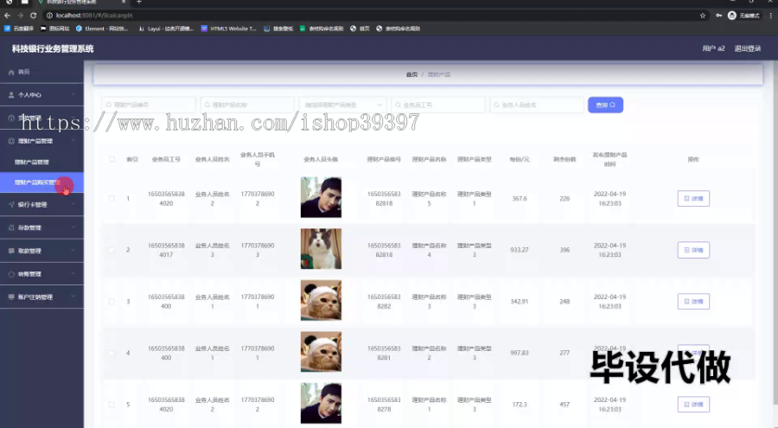Open the incognito profile icon
Image resolution: width=778 pixels, height=428 pixels.
[732, 16]
